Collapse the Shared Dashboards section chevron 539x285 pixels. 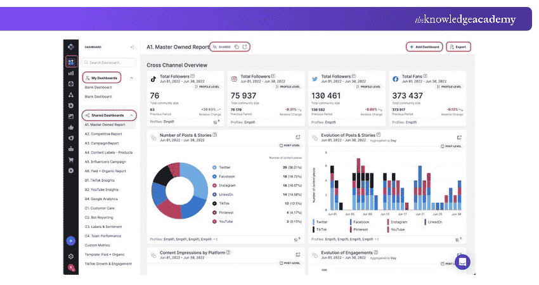point(132,115)
